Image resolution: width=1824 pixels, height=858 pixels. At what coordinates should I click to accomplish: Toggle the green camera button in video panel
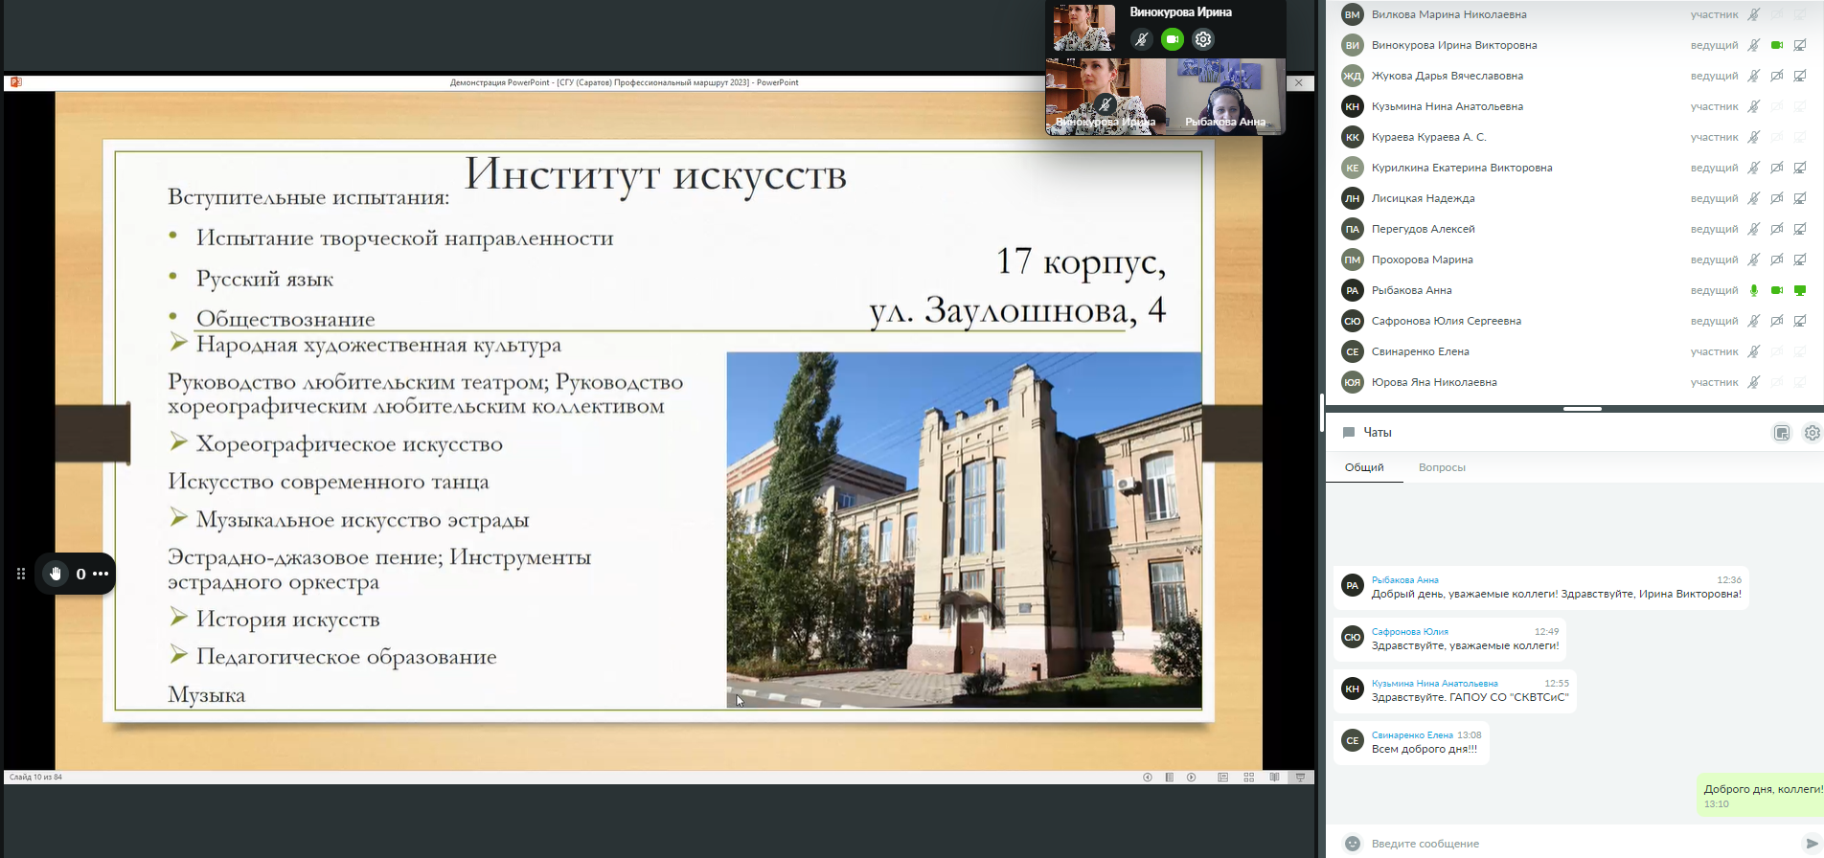(1172, 39)
